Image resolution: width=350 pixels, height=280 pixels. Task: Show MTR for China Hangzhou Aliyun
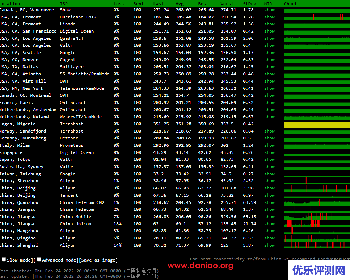tap(269, 231)
